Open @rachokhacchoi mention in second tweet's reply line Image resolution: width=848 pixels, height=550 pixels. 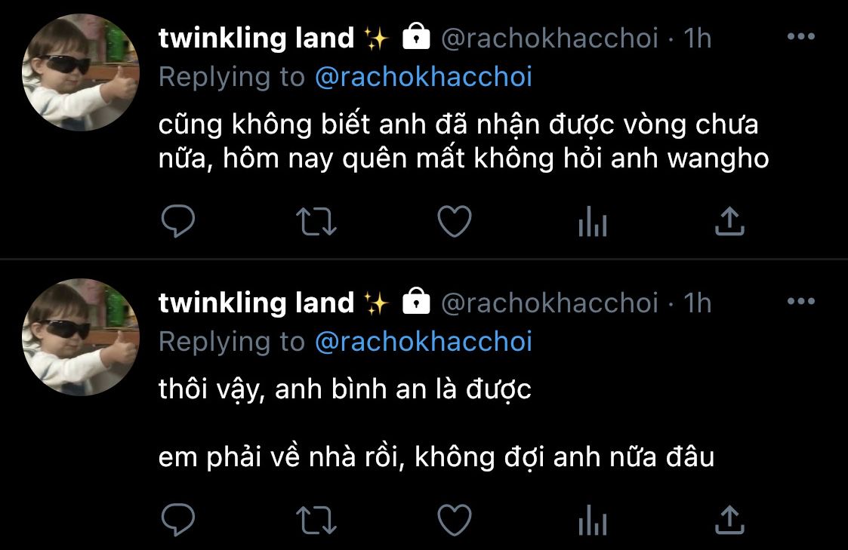pyautogui.click(x=424, y=342)
